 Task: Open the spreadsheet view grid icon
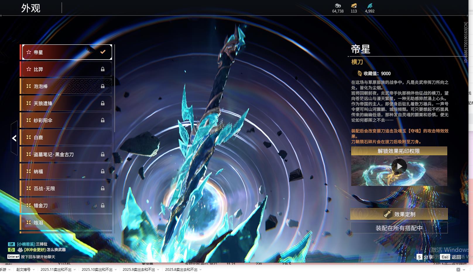pyautogui.click(x=458, y=270)
